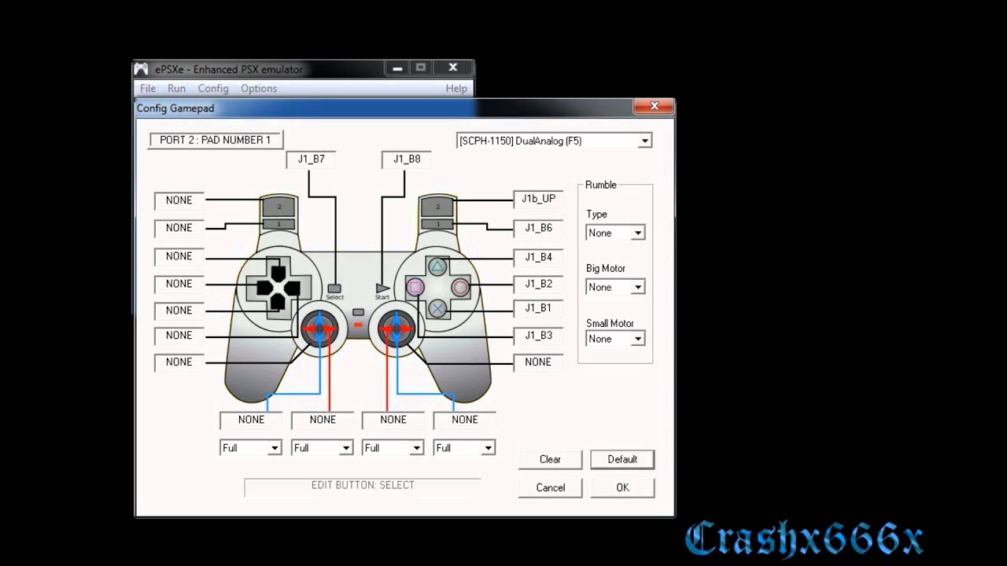
Task: Open the Config menu
Action: tap(213, 89)
